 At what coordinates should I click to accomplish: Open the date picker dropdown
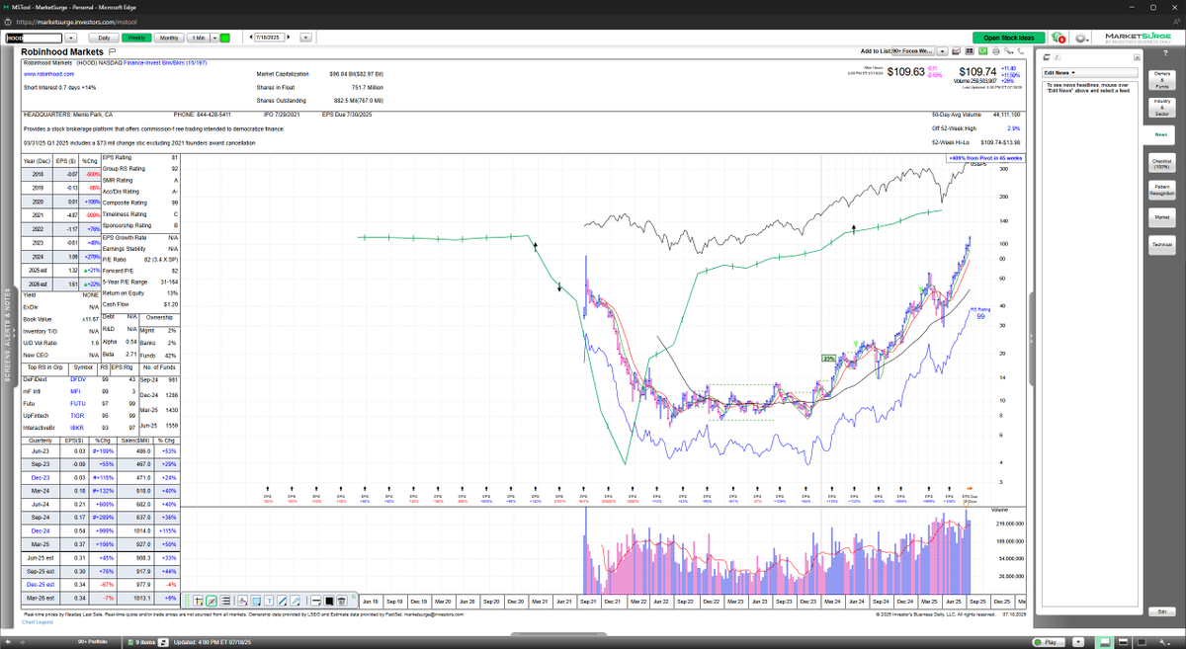[x=305, y=38]
